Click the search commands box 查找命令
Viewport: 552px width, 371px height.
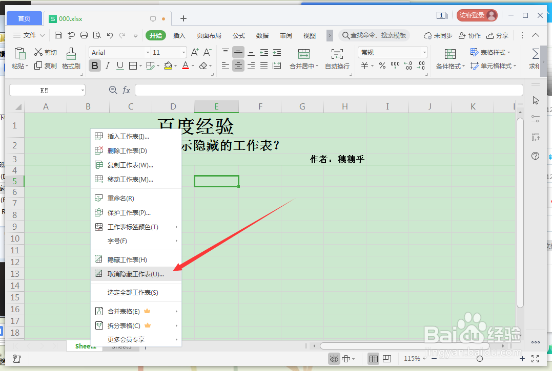[374, 35]
